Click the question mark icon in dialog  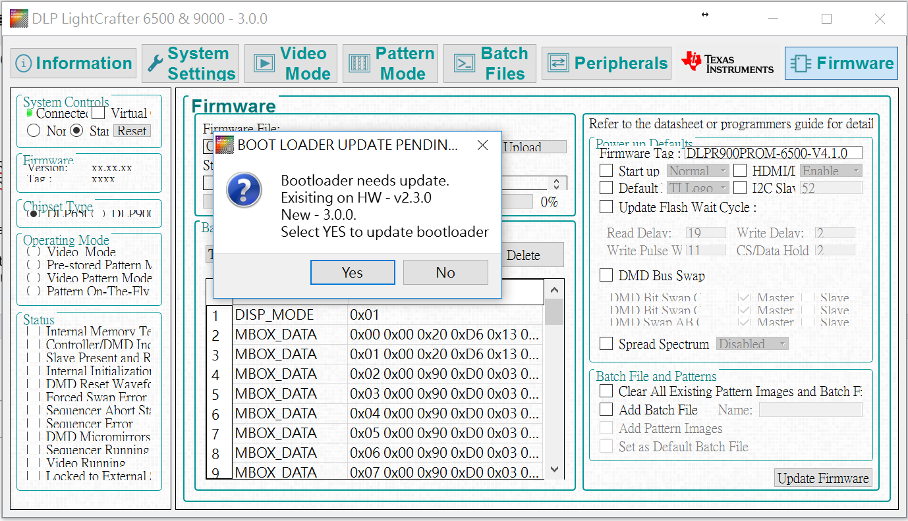pos(244,191)
